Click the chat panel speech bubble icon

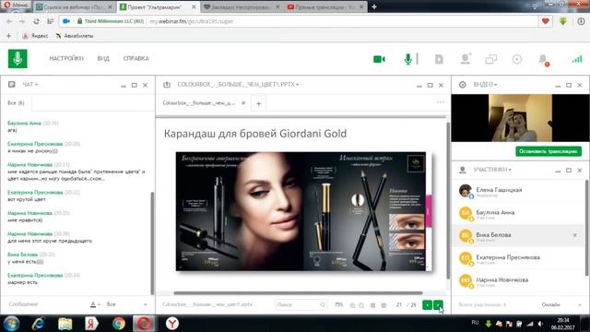[12, 84]
